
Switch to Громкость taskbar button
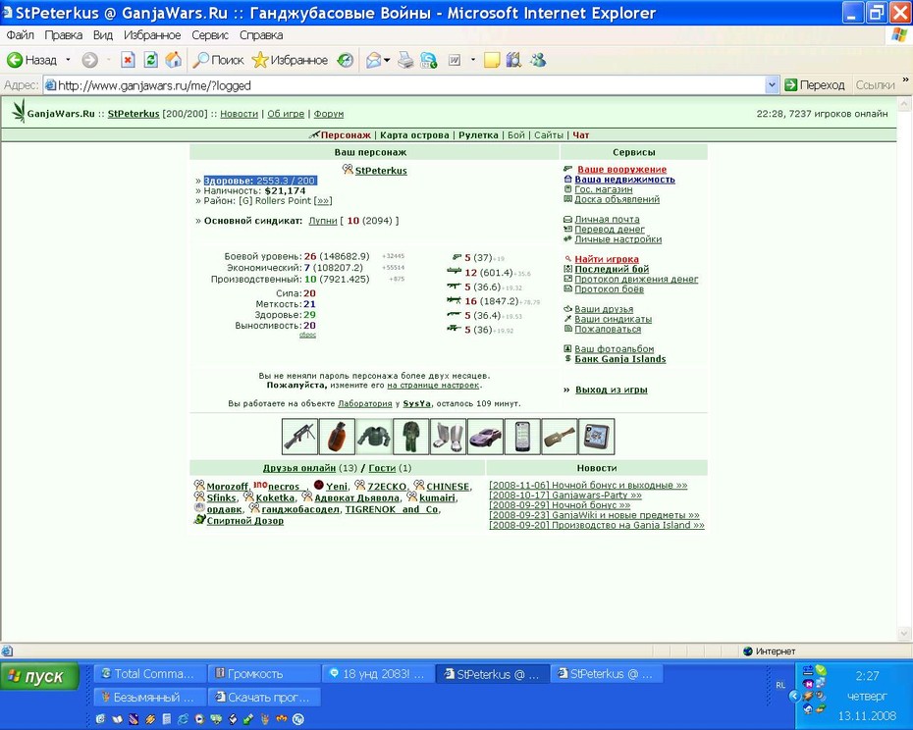click(264, 673)
